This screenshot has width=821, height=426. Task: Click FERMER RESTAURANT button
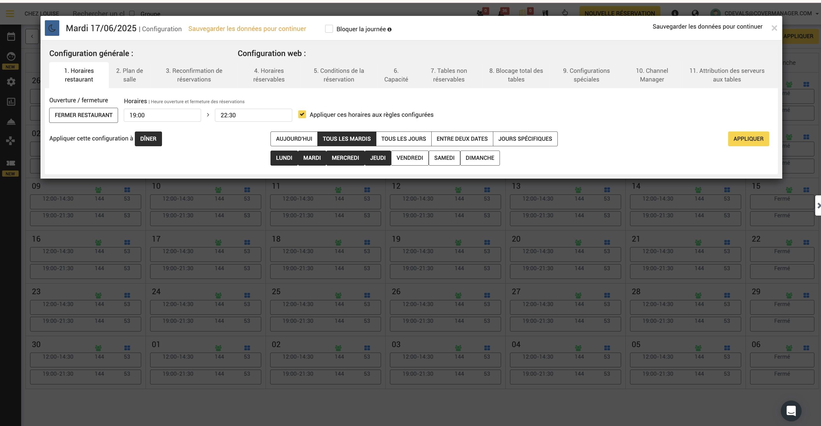coord(84,115)
